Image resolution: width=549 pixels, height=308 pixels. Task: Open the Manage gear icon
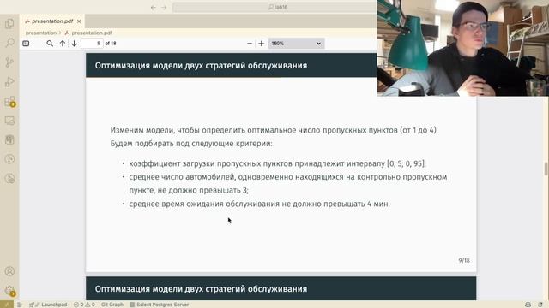point(10,291)
